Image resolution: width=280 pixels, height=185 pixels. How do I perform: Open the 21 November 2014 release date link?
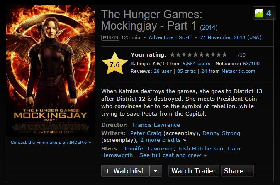[x=231, y=37]
